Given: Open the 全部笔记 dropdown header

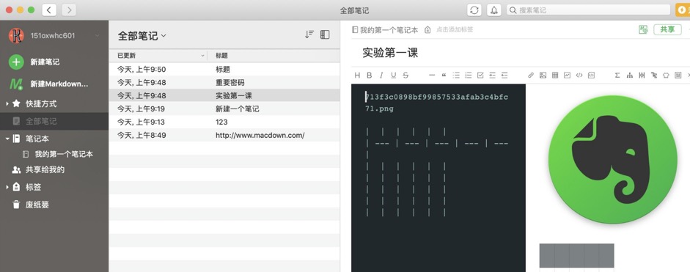Looking at the screenshot, I should [142, 36].
